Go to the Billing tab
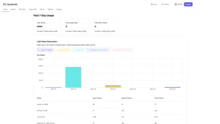The image size is (220, 124). (x=42, y=9)
